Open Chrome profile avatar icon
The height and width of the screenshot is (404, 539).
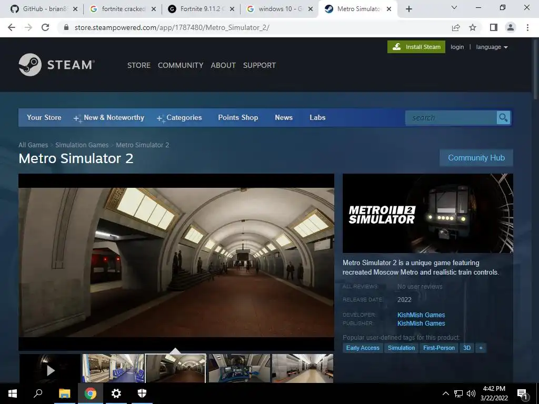point(511,27)
